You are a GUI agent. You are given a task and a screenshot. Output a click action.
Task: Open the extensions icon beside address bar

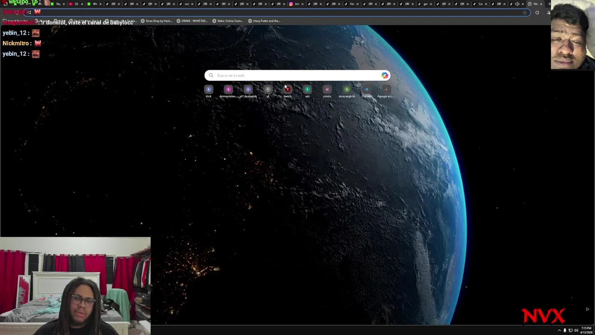pyautogui.click(x=537, y=13)
